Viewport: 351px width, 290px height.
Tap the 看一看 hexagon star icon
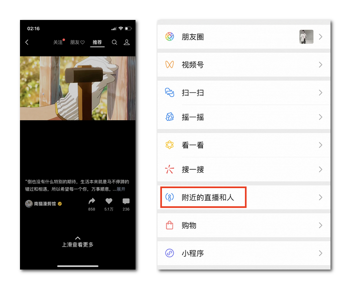169,145
